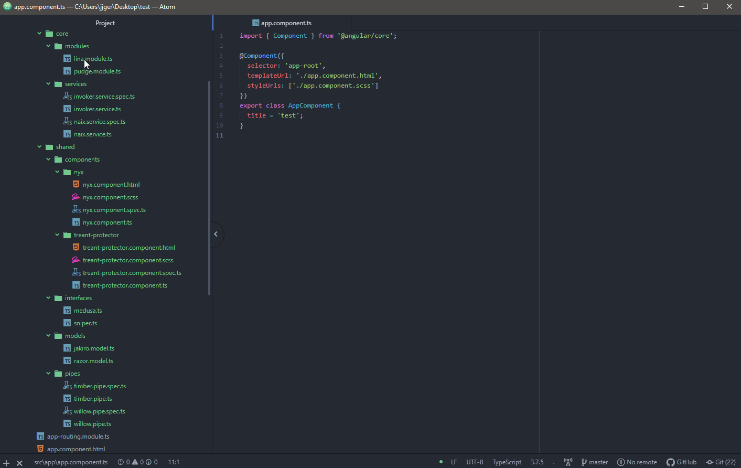Click the TS icon of app-routing.module.ts
This screenshot has width=741, height=468.
40,437
